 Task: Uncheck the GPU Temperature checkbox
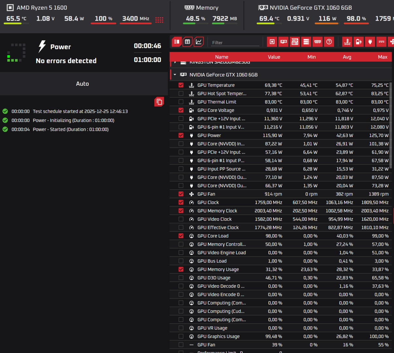point(181,85)
